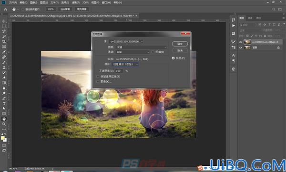Select the Horizontal Type tool
The image size is (286, 172).
(4, 104)
